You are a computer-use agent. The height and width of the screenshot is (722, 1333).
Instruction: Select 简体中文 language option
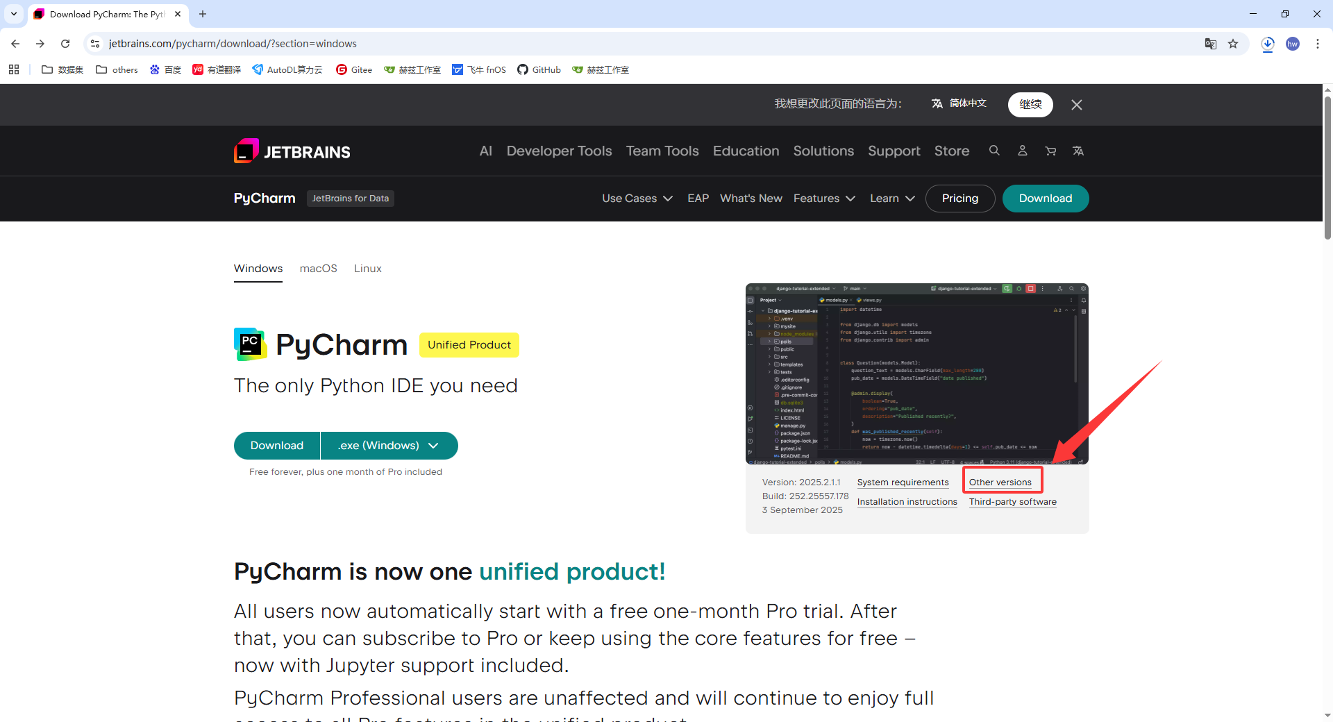(959, 103)
